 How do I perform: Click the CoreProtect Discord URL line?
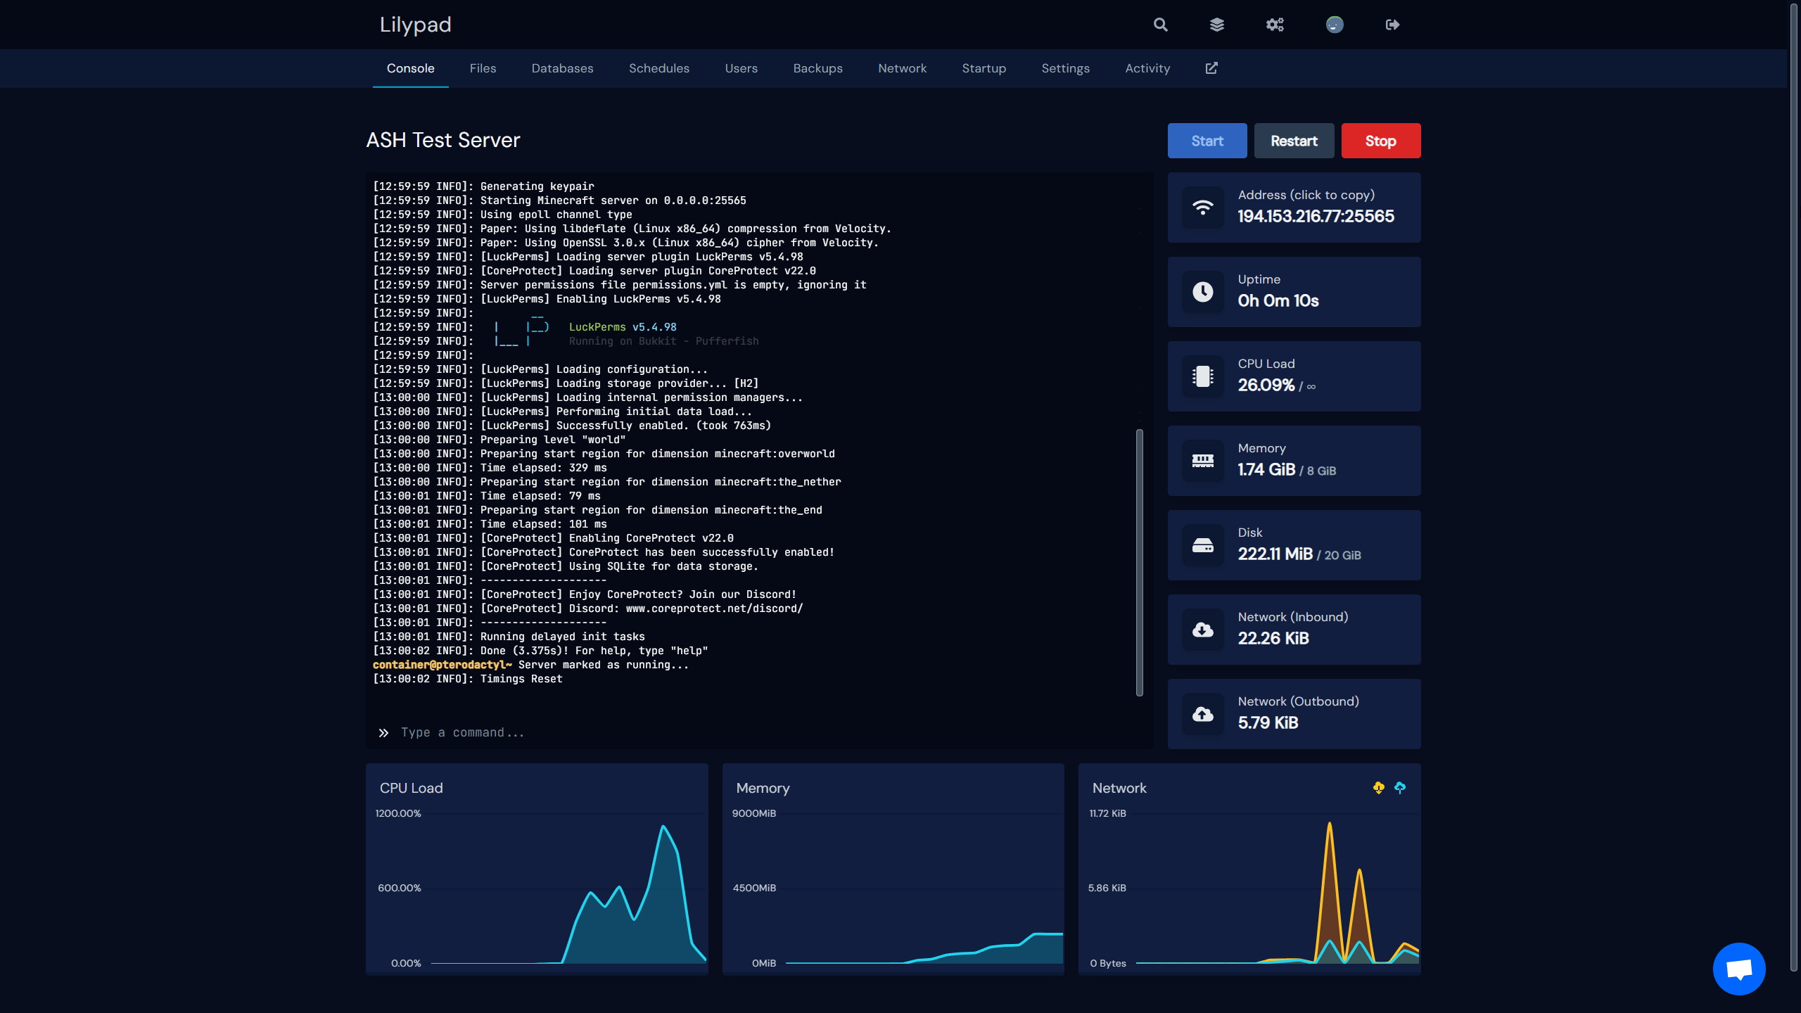(x=588, y=609)
